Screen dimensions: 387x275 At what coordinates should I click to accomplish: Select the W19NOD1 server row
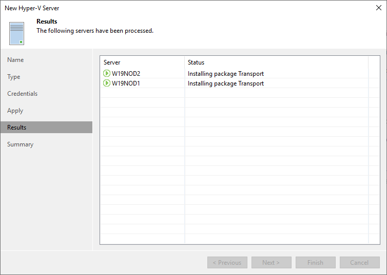(x=240, y=83)
